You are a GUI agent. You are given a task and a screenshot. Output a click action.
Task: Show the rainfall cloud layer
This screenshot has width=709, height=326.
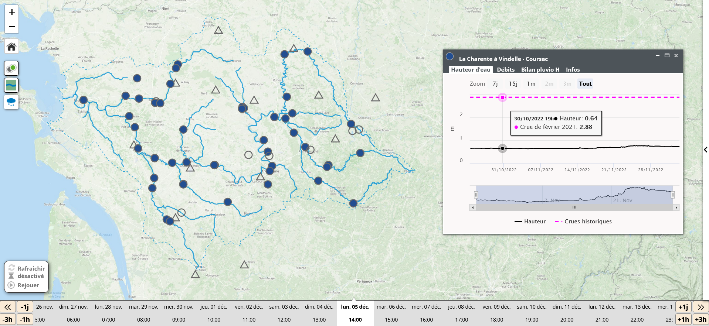(11, 102)
